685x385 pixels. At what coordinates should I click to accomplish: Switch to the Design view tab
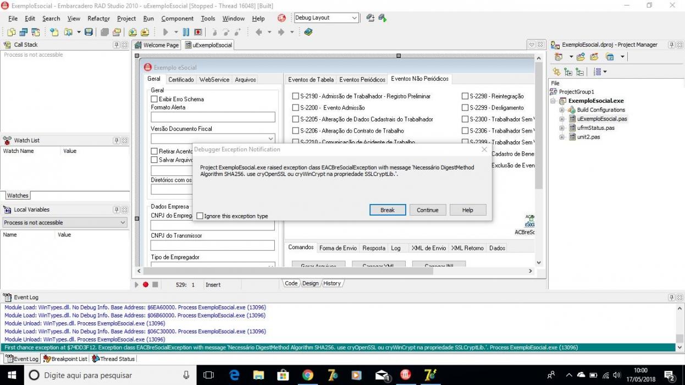pyautogui.click(x=310, y=283)
